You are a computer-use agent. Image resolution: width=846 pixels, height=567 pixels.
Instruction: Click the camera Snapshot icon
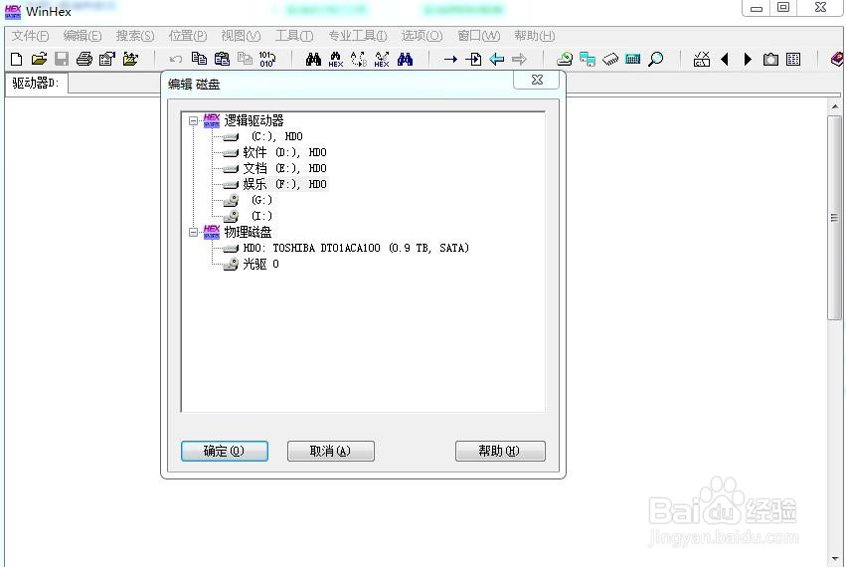770,59
